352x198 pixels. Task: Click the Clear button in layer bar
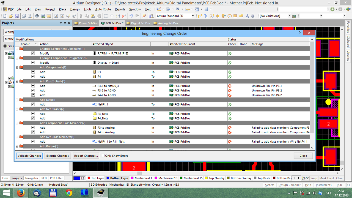pos(339,178)
